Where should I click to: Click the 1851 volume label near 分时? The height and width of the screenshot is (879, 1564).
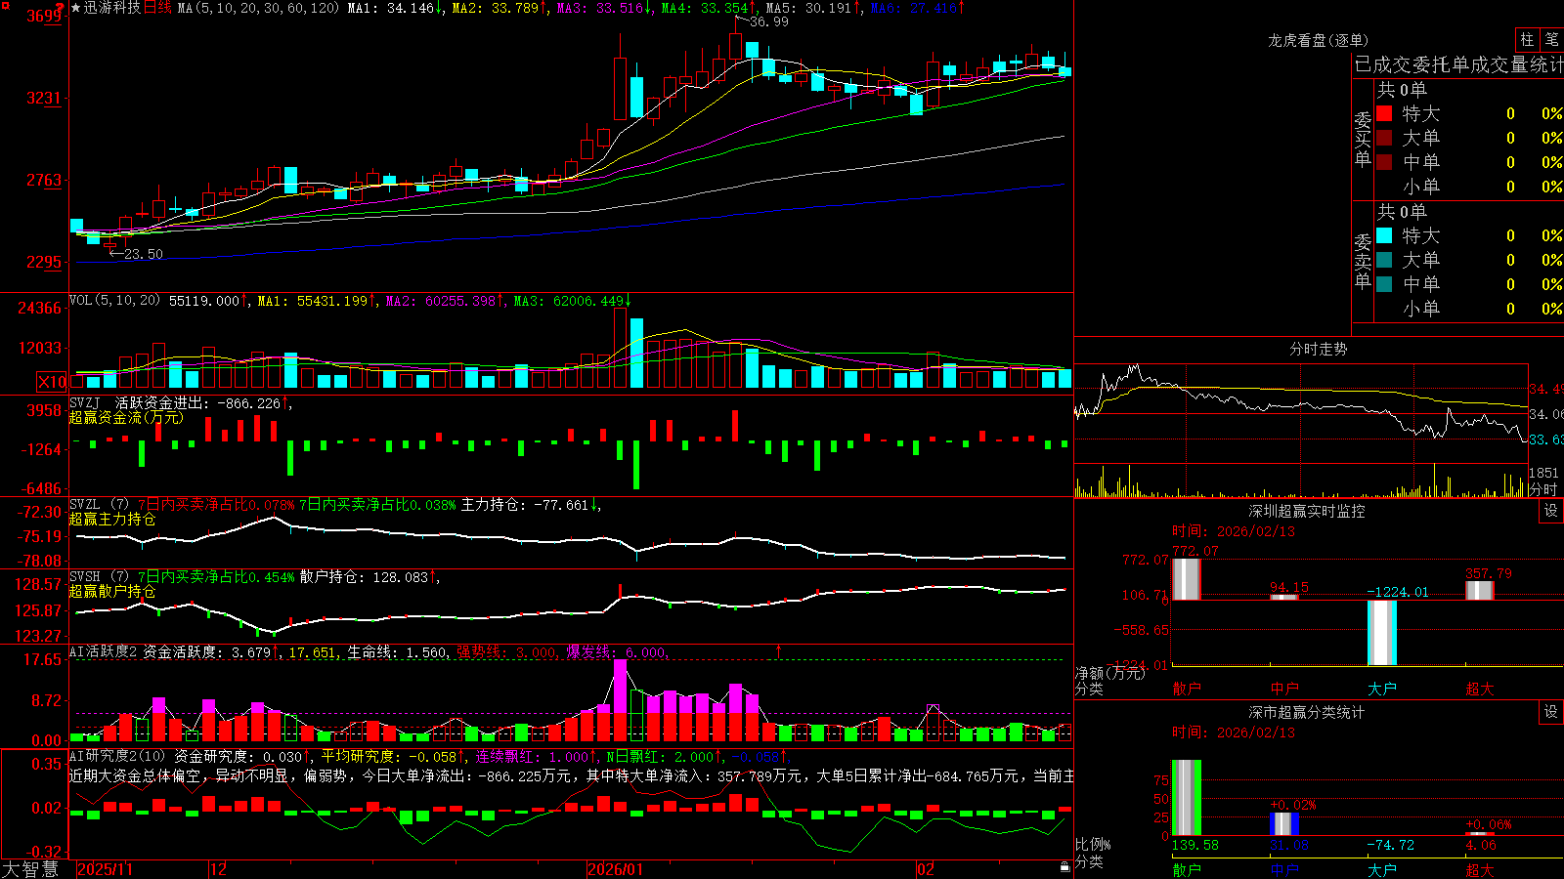click(1543, 473)
